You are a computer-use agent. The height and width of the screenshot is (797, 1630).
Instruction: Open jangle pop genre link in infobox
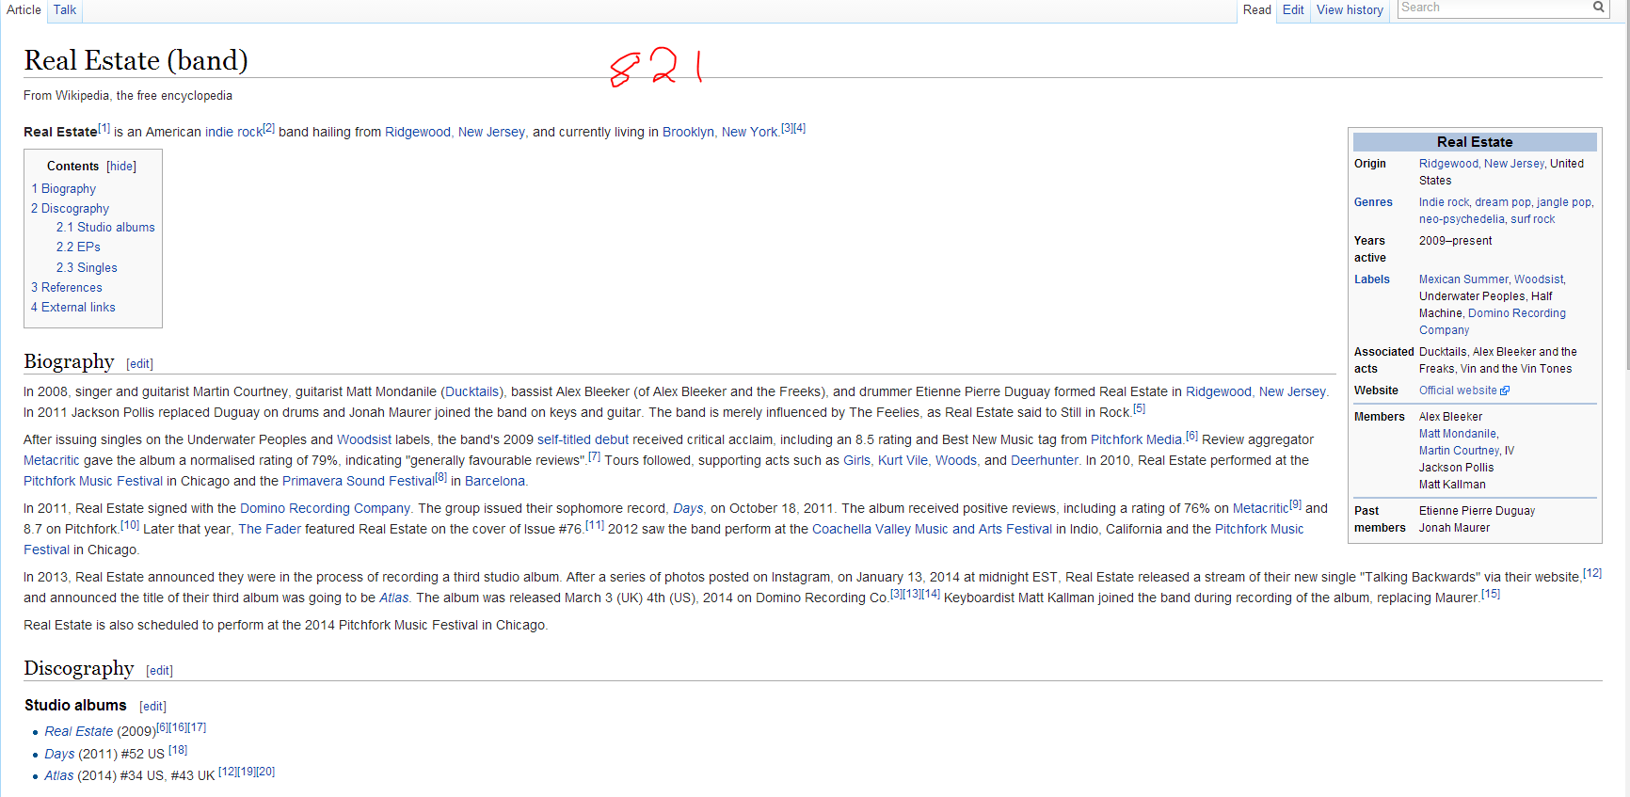(x=1564, y=202)
